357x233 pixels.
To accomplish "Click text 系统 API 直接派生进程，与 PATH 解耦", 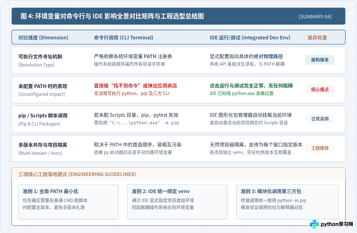I will pos(247,64).
